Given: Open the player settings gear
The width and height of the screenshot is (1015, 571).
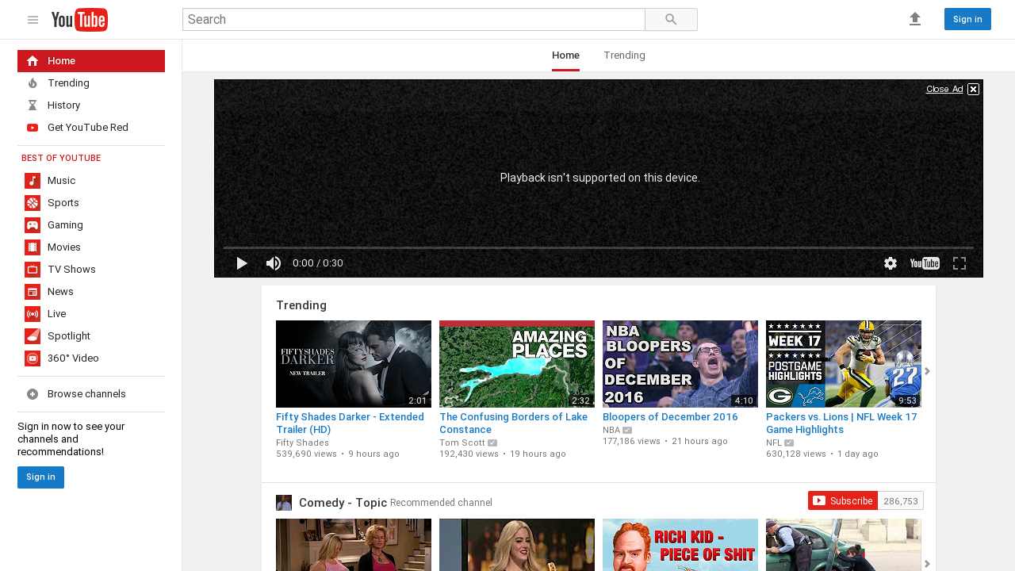Looking at the screenshot, I should (891, 263).
